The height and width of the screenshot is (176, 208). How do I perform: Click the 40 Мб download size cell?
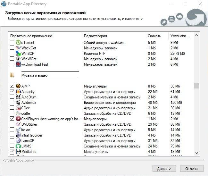(153, 103)
